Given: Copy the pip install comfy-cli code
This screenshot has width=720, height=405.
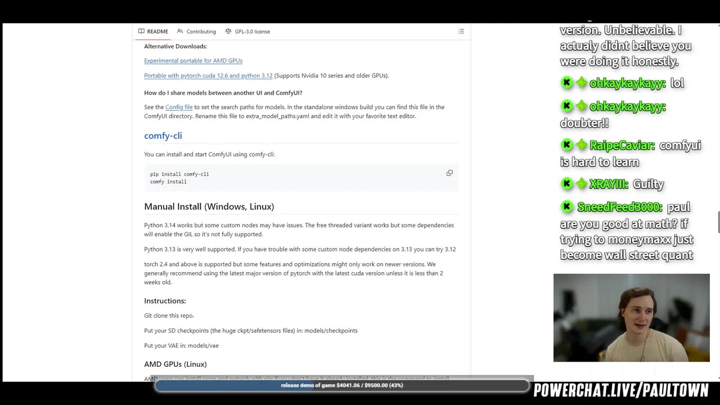Looking at the screenshot, I should (449, 173).
